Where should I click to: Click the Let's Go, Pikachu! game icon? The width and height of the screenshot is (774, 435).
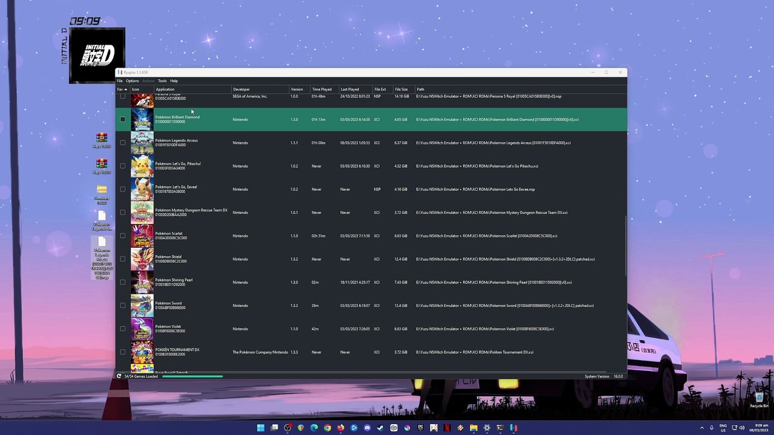(142, 166)
